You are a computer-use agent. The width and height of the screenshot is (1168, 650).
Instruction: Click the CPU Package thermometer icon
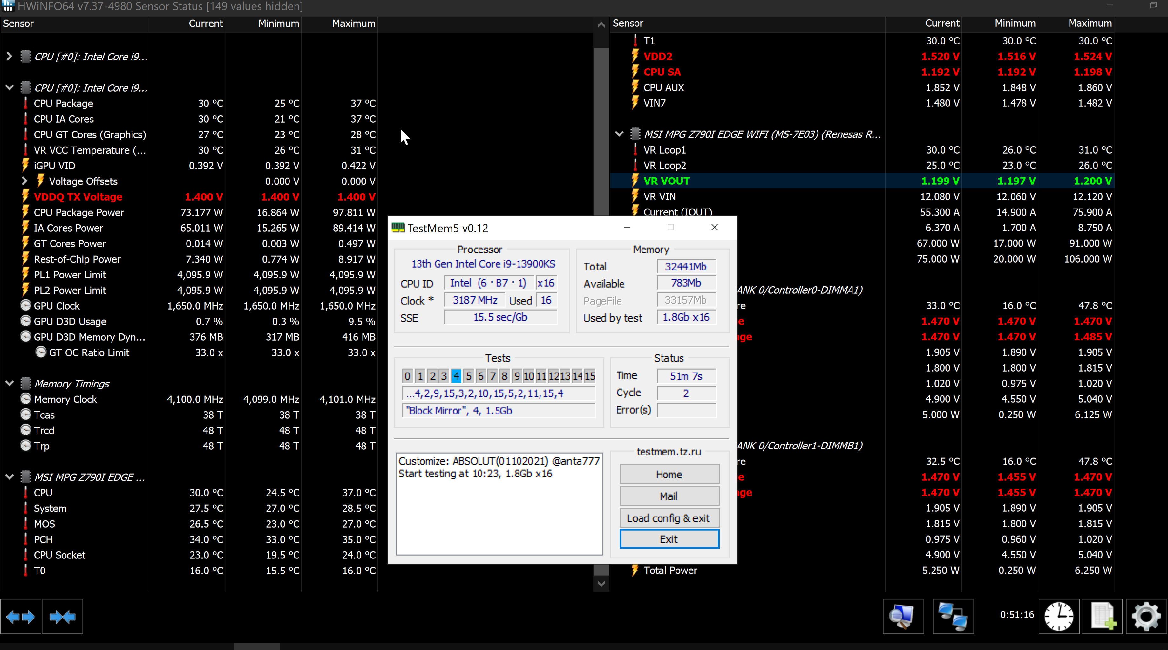coord(25,103)
